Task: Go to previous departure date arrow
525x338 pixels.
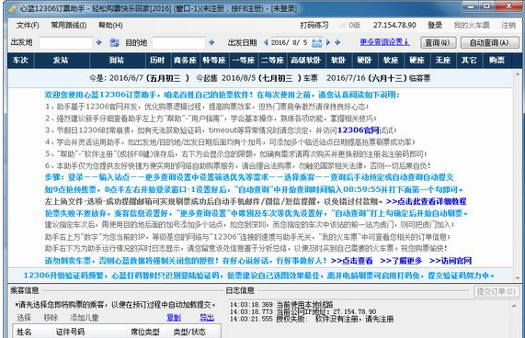Action: click(x=266, y=42)
